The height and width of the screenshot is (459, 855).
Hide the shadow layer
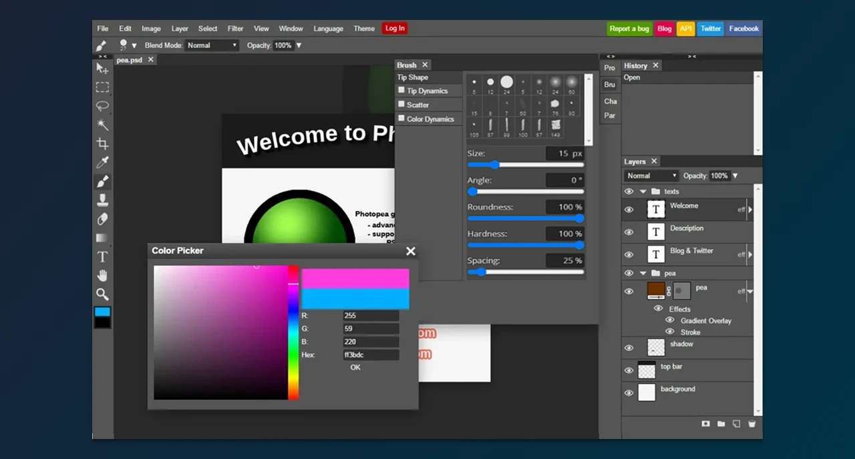coord(629,348)
